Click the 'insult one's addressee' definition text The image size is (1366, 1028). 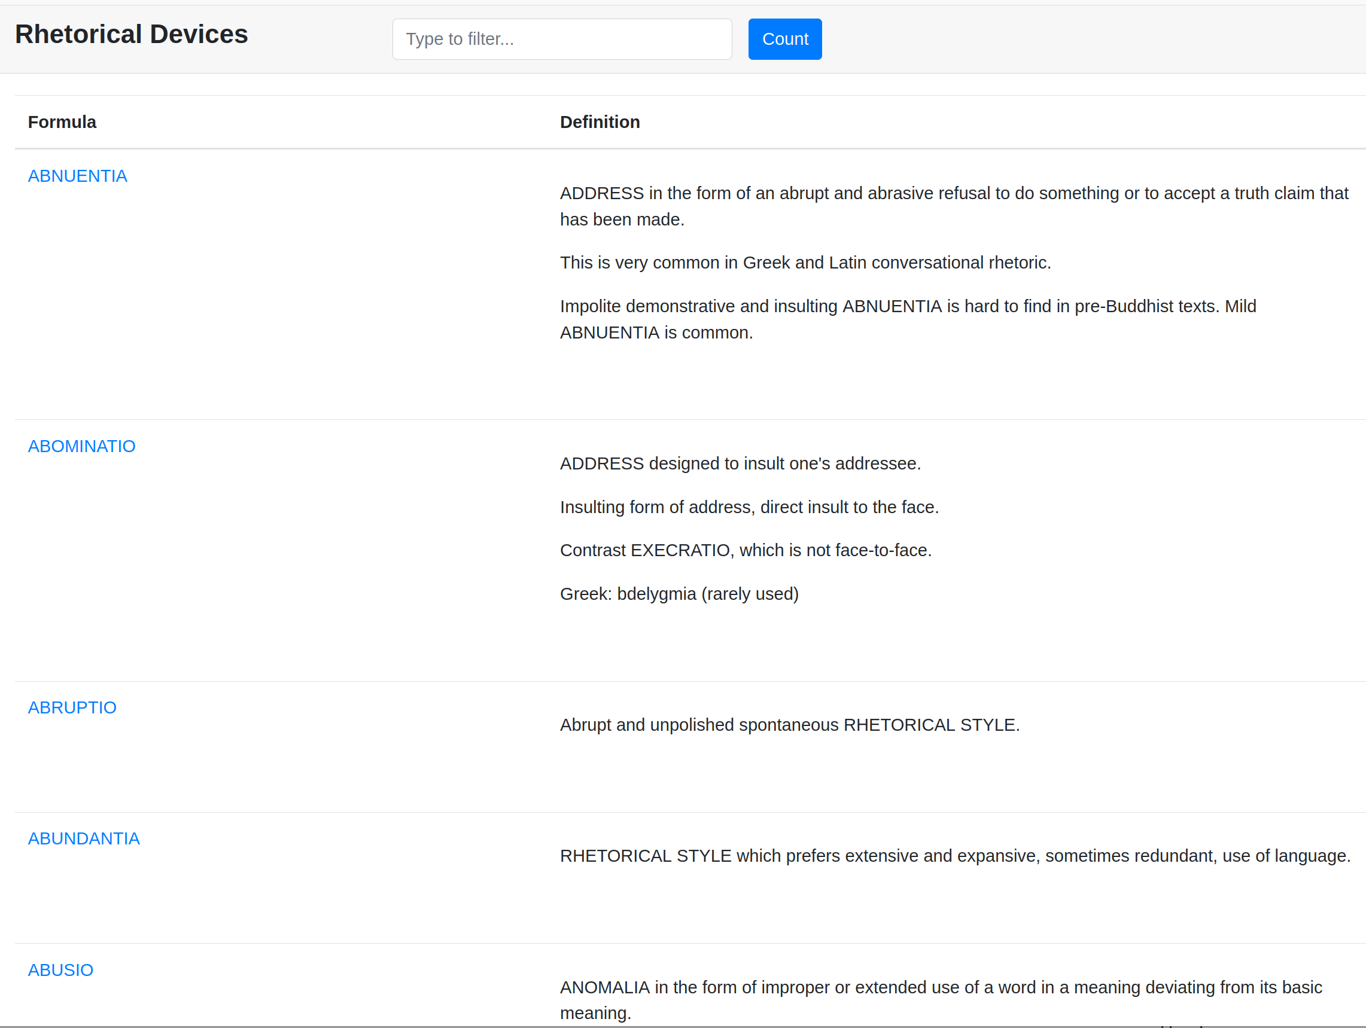point(740,463)
